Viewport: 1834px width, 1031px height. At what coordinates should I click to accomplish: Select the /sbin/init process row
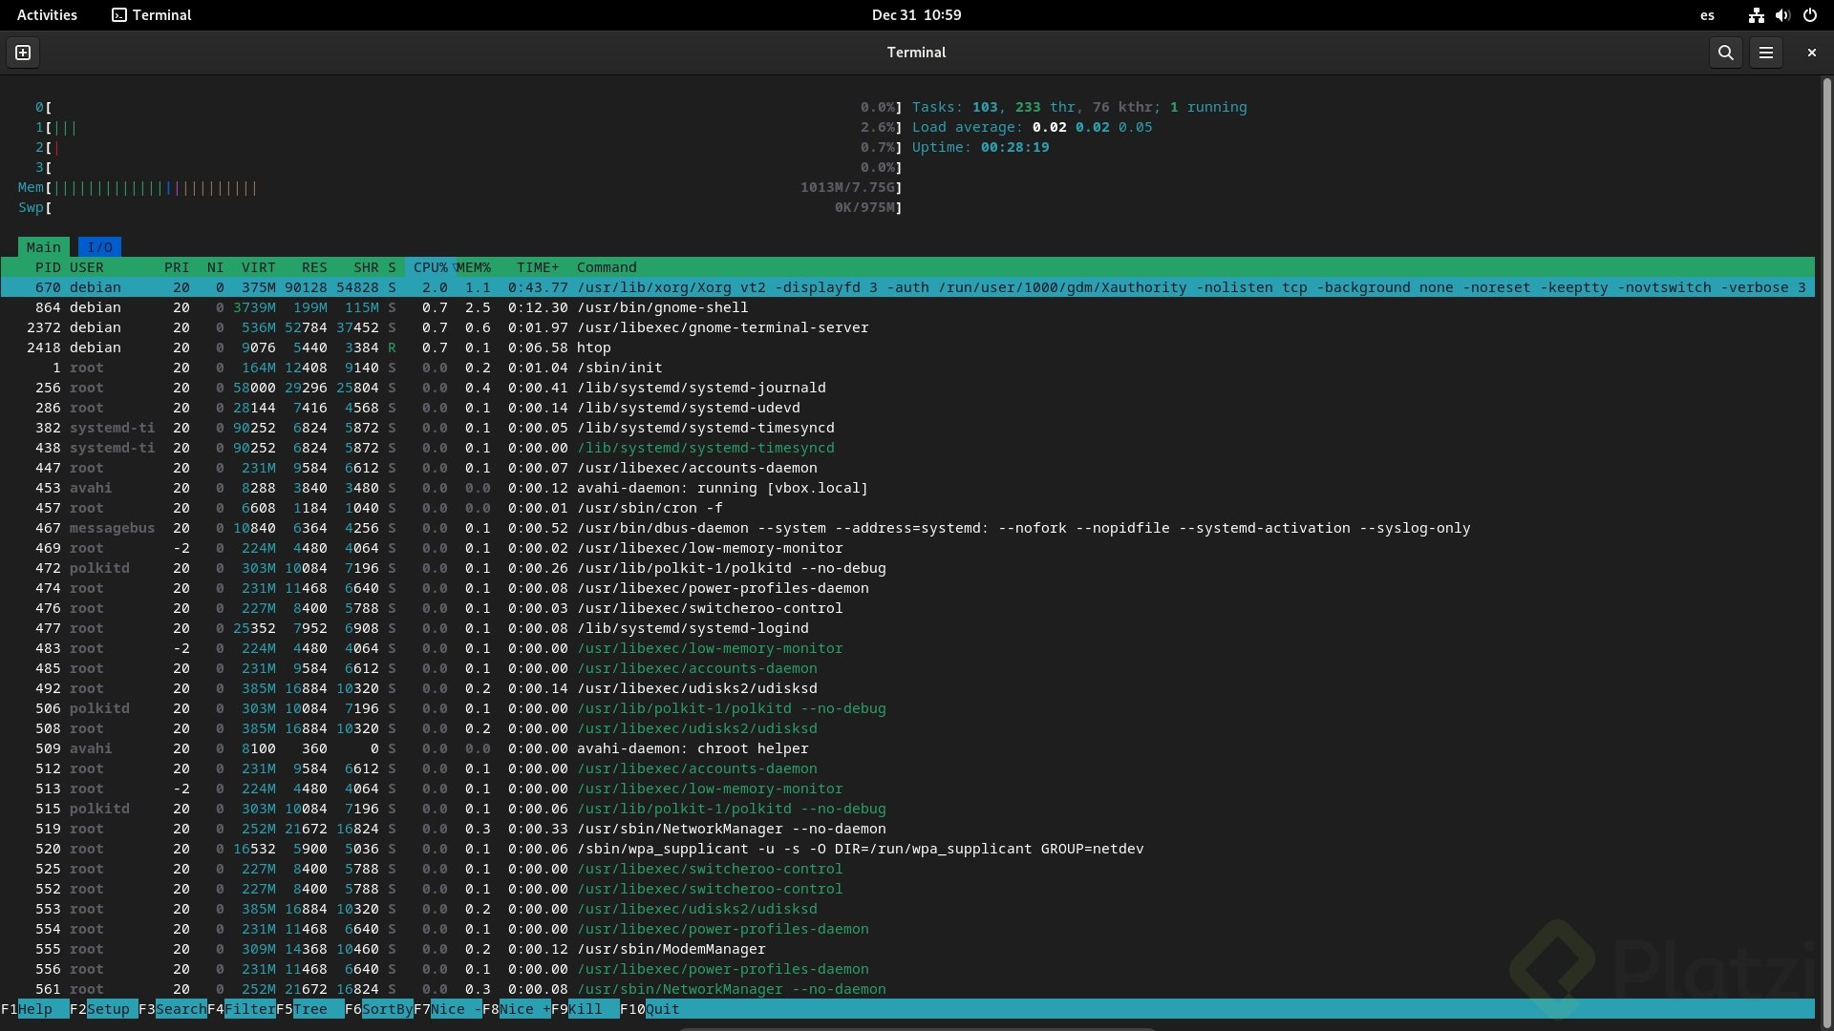(x=907, y=368)
